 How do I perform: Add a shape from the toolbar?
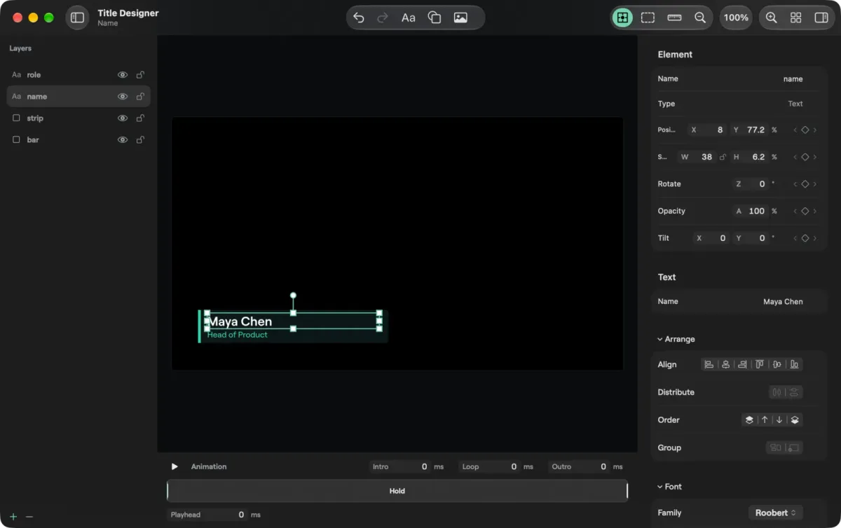(x=435, y=18)
